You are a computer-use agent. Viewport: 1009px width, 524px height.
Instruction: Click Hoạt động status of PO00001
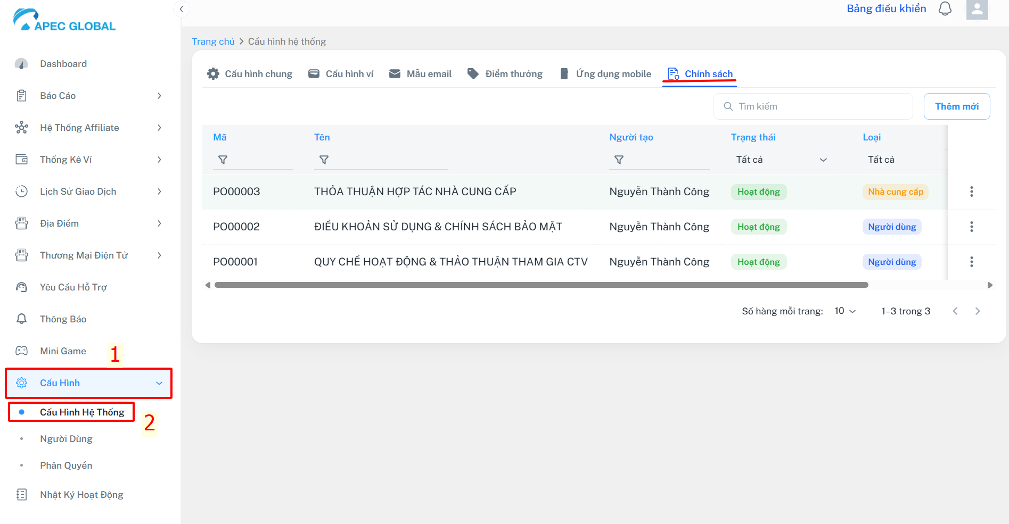(x=759, y=262)
